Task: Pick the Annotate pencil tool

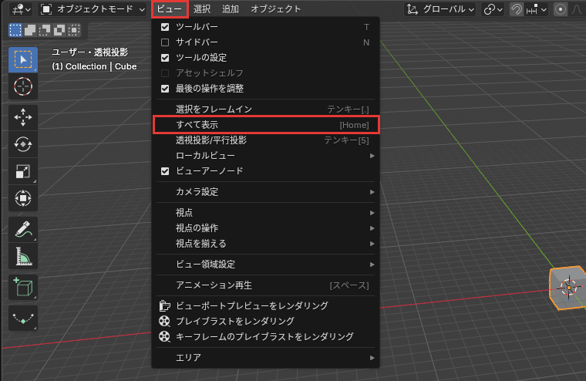Action: tap(23, 229)
